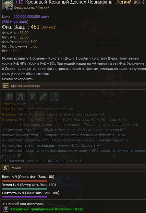Click the Физ. Защ. 461 value
146x213 pixels.
pos(35,27)
